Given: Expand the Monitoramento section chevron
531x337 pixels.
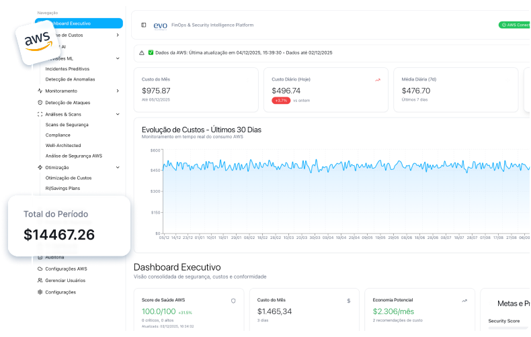Looking at the screenshot, I should [x=118, y=91].
